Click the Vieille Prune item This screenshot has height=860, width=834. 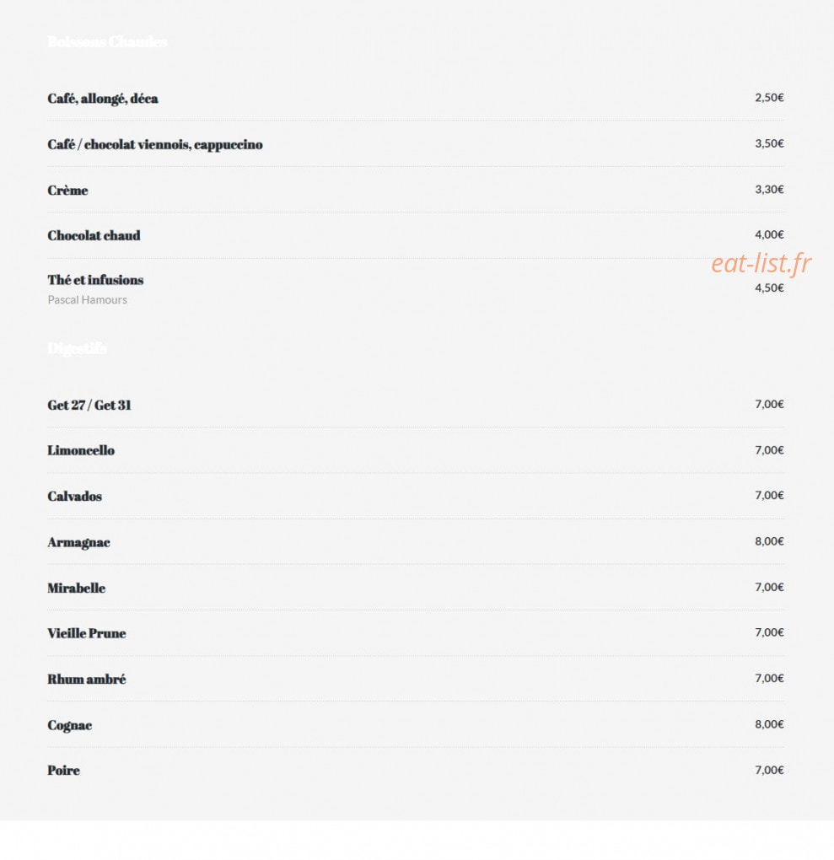(x=87, y=633)
